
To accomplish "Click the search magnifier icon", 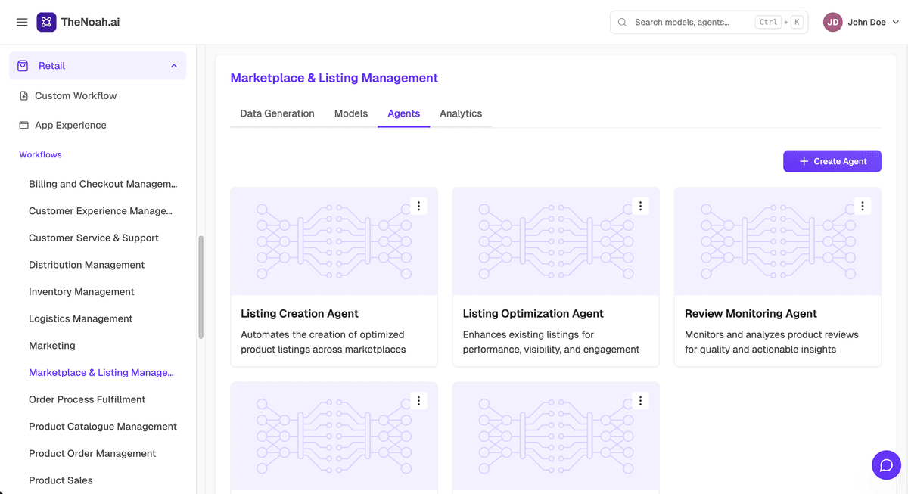I will [x=622, y=23].
